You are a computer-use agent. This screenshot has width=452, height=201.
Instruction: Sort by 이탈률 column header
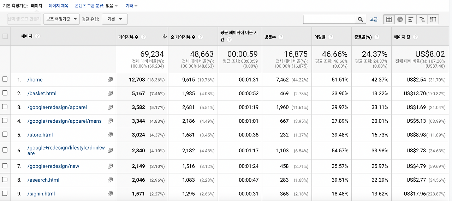coord(320,37)
